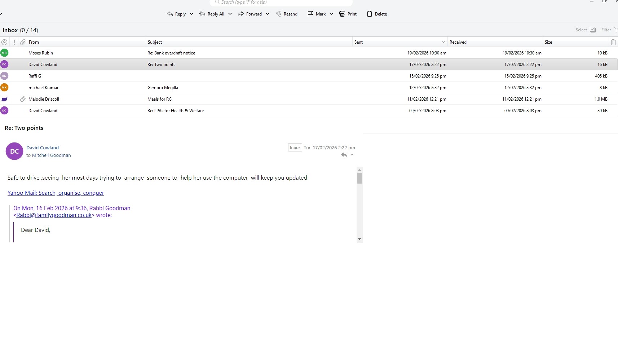Toggle the priority column header

tap(14, 42)
